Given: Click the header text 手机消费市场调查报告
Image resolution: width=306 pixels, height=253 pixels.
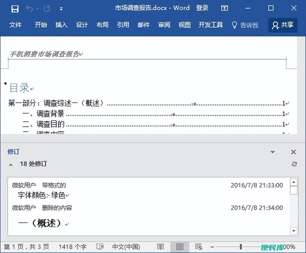Looking at the screenshot, I should (44, 54).
